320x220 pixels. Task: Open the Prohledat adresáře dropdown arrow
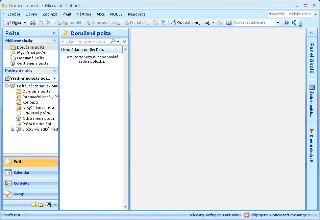pyautogui.click(x=278, y=23)
